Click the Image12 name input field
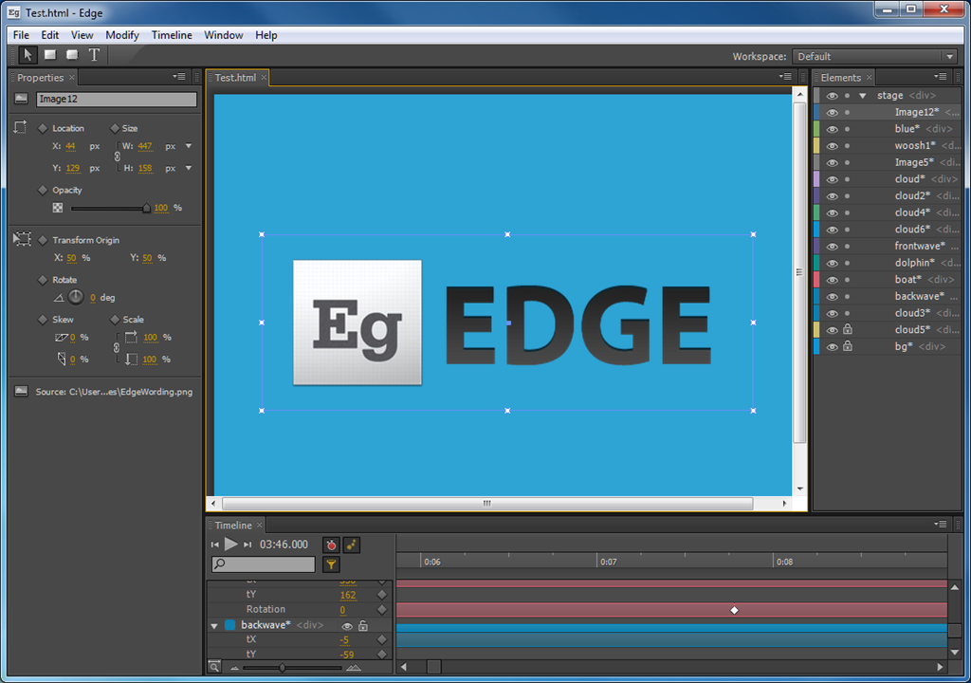The image size is (971, 683). tap(117, 99)
